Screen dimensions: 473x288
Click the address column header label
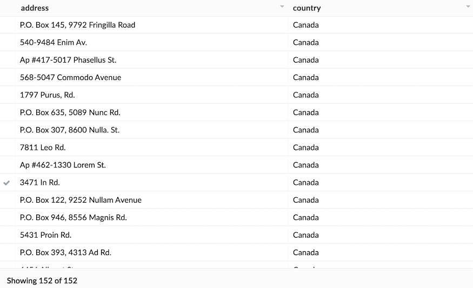[35, 8]
